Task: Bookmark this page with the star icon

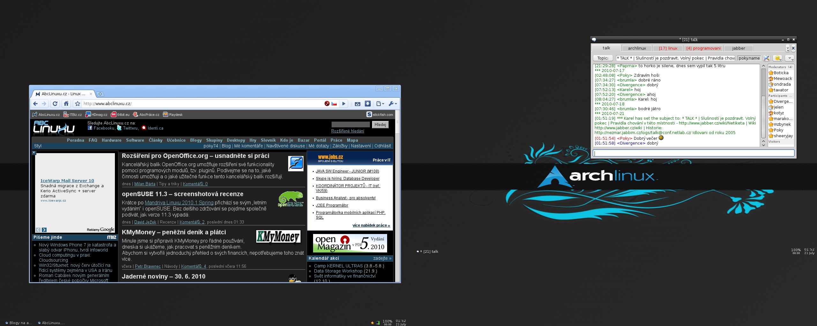Action: point(77,103)
